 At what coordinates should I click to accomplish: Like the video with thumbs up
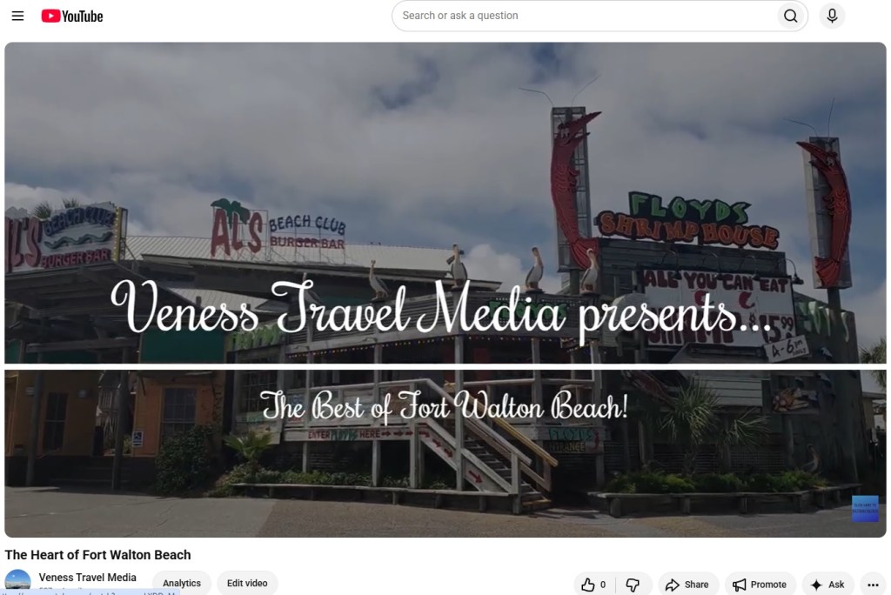pos(593,585)
